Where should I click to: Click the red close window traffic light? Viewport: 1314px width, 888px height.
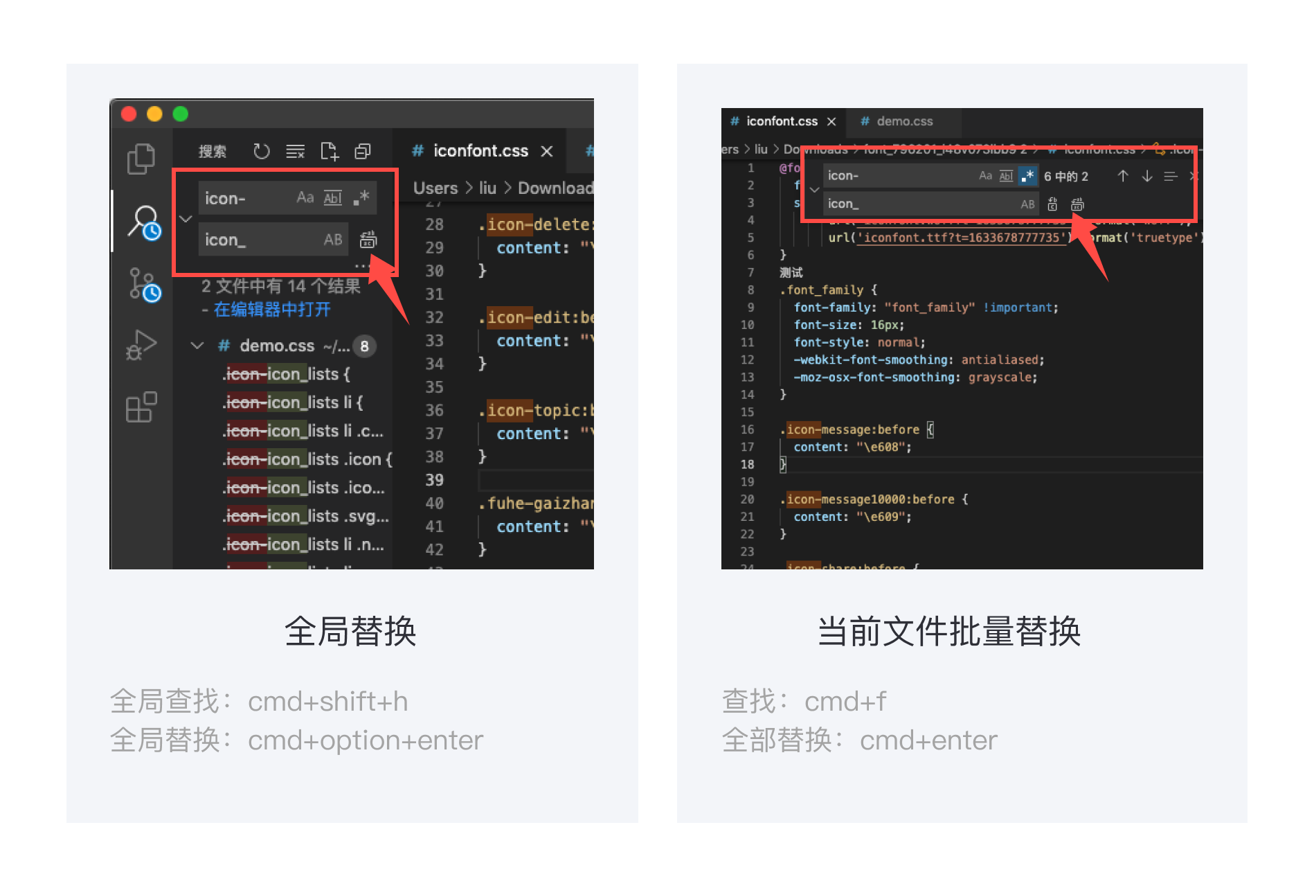click(129, 114)
